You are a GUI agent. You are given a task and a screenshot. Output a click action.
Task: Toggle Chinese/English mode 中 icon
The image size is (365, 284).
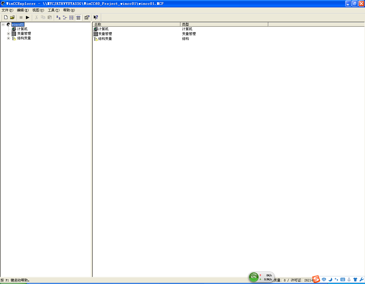(324, 279)
